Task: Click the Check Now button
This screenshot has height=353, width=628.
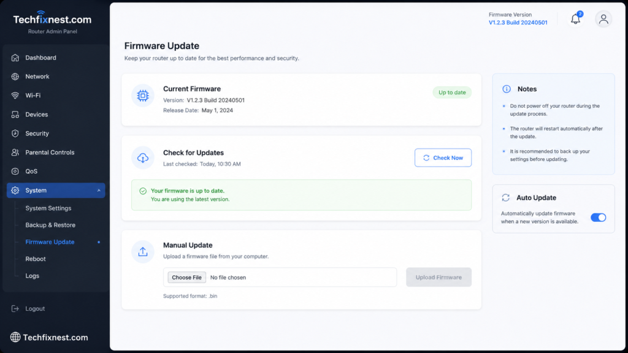Action: (x=443, y=158)
